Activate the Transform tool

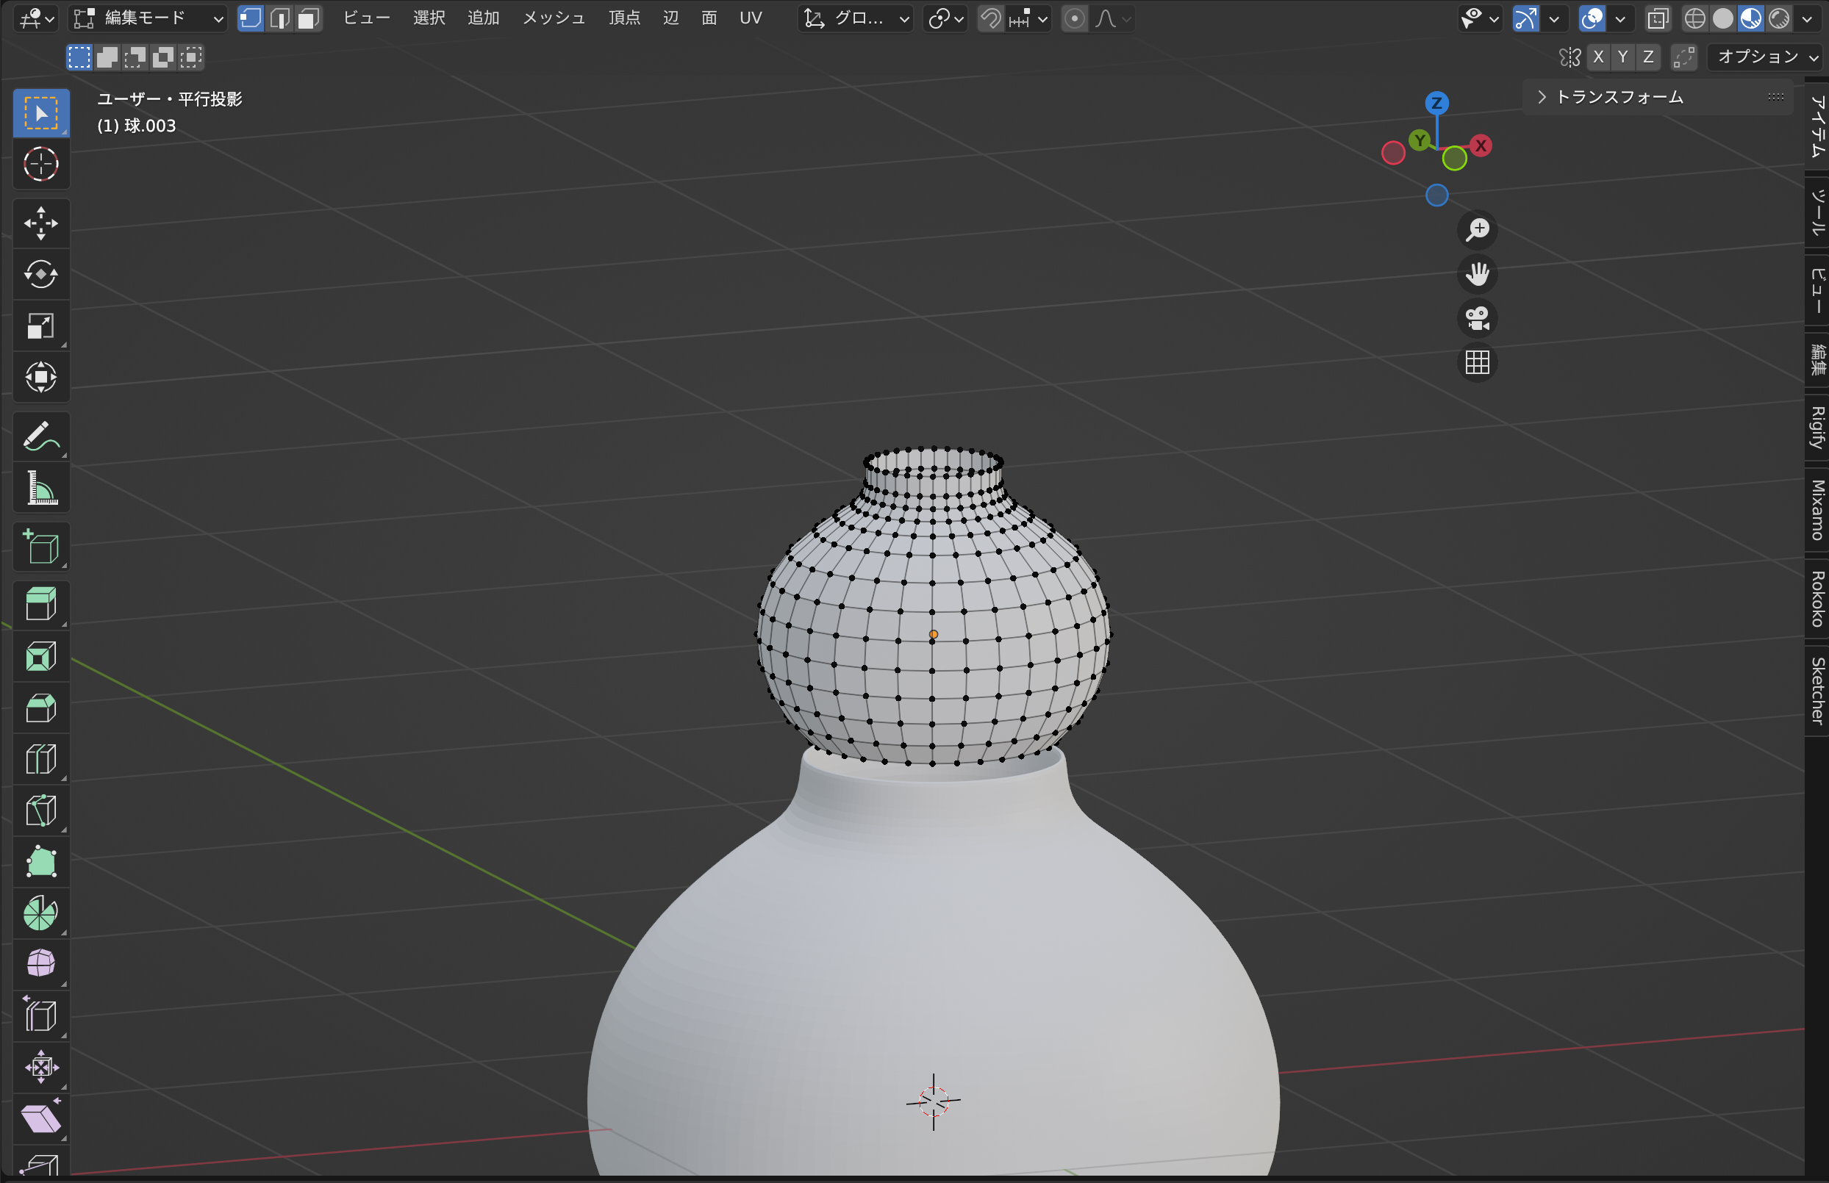40,377
